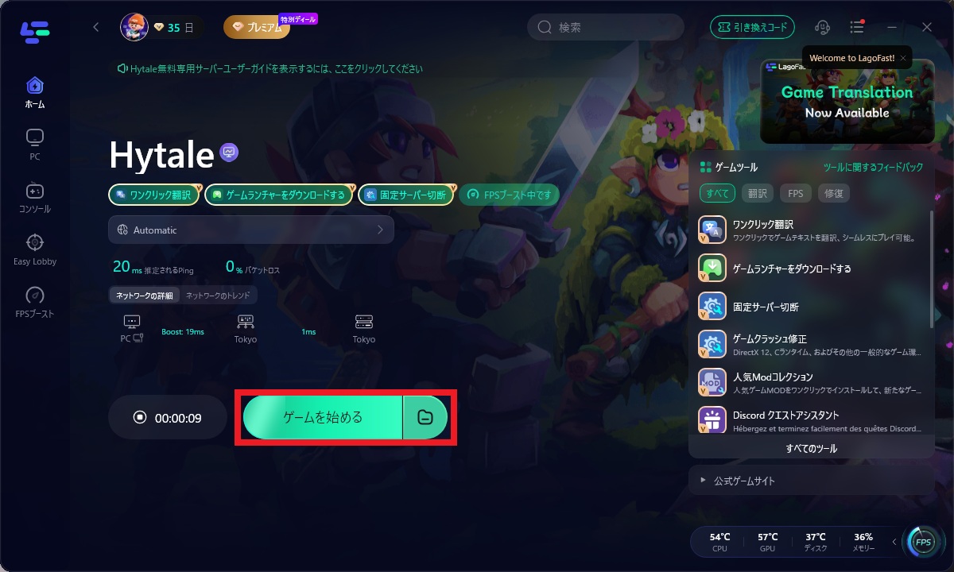The image size is (954, 572).
Task: Select the 翻訳 filter tab
Action: coord(758,193)
